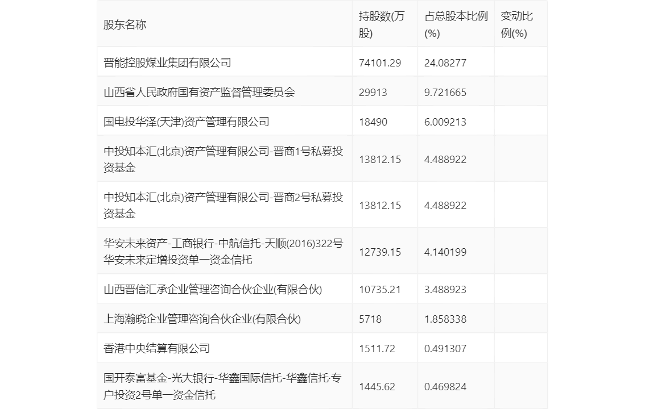Click the shares value 12739.15
The height and width of the screenshot is (409, 645).
pyautogui.click(x=380, y=252)
